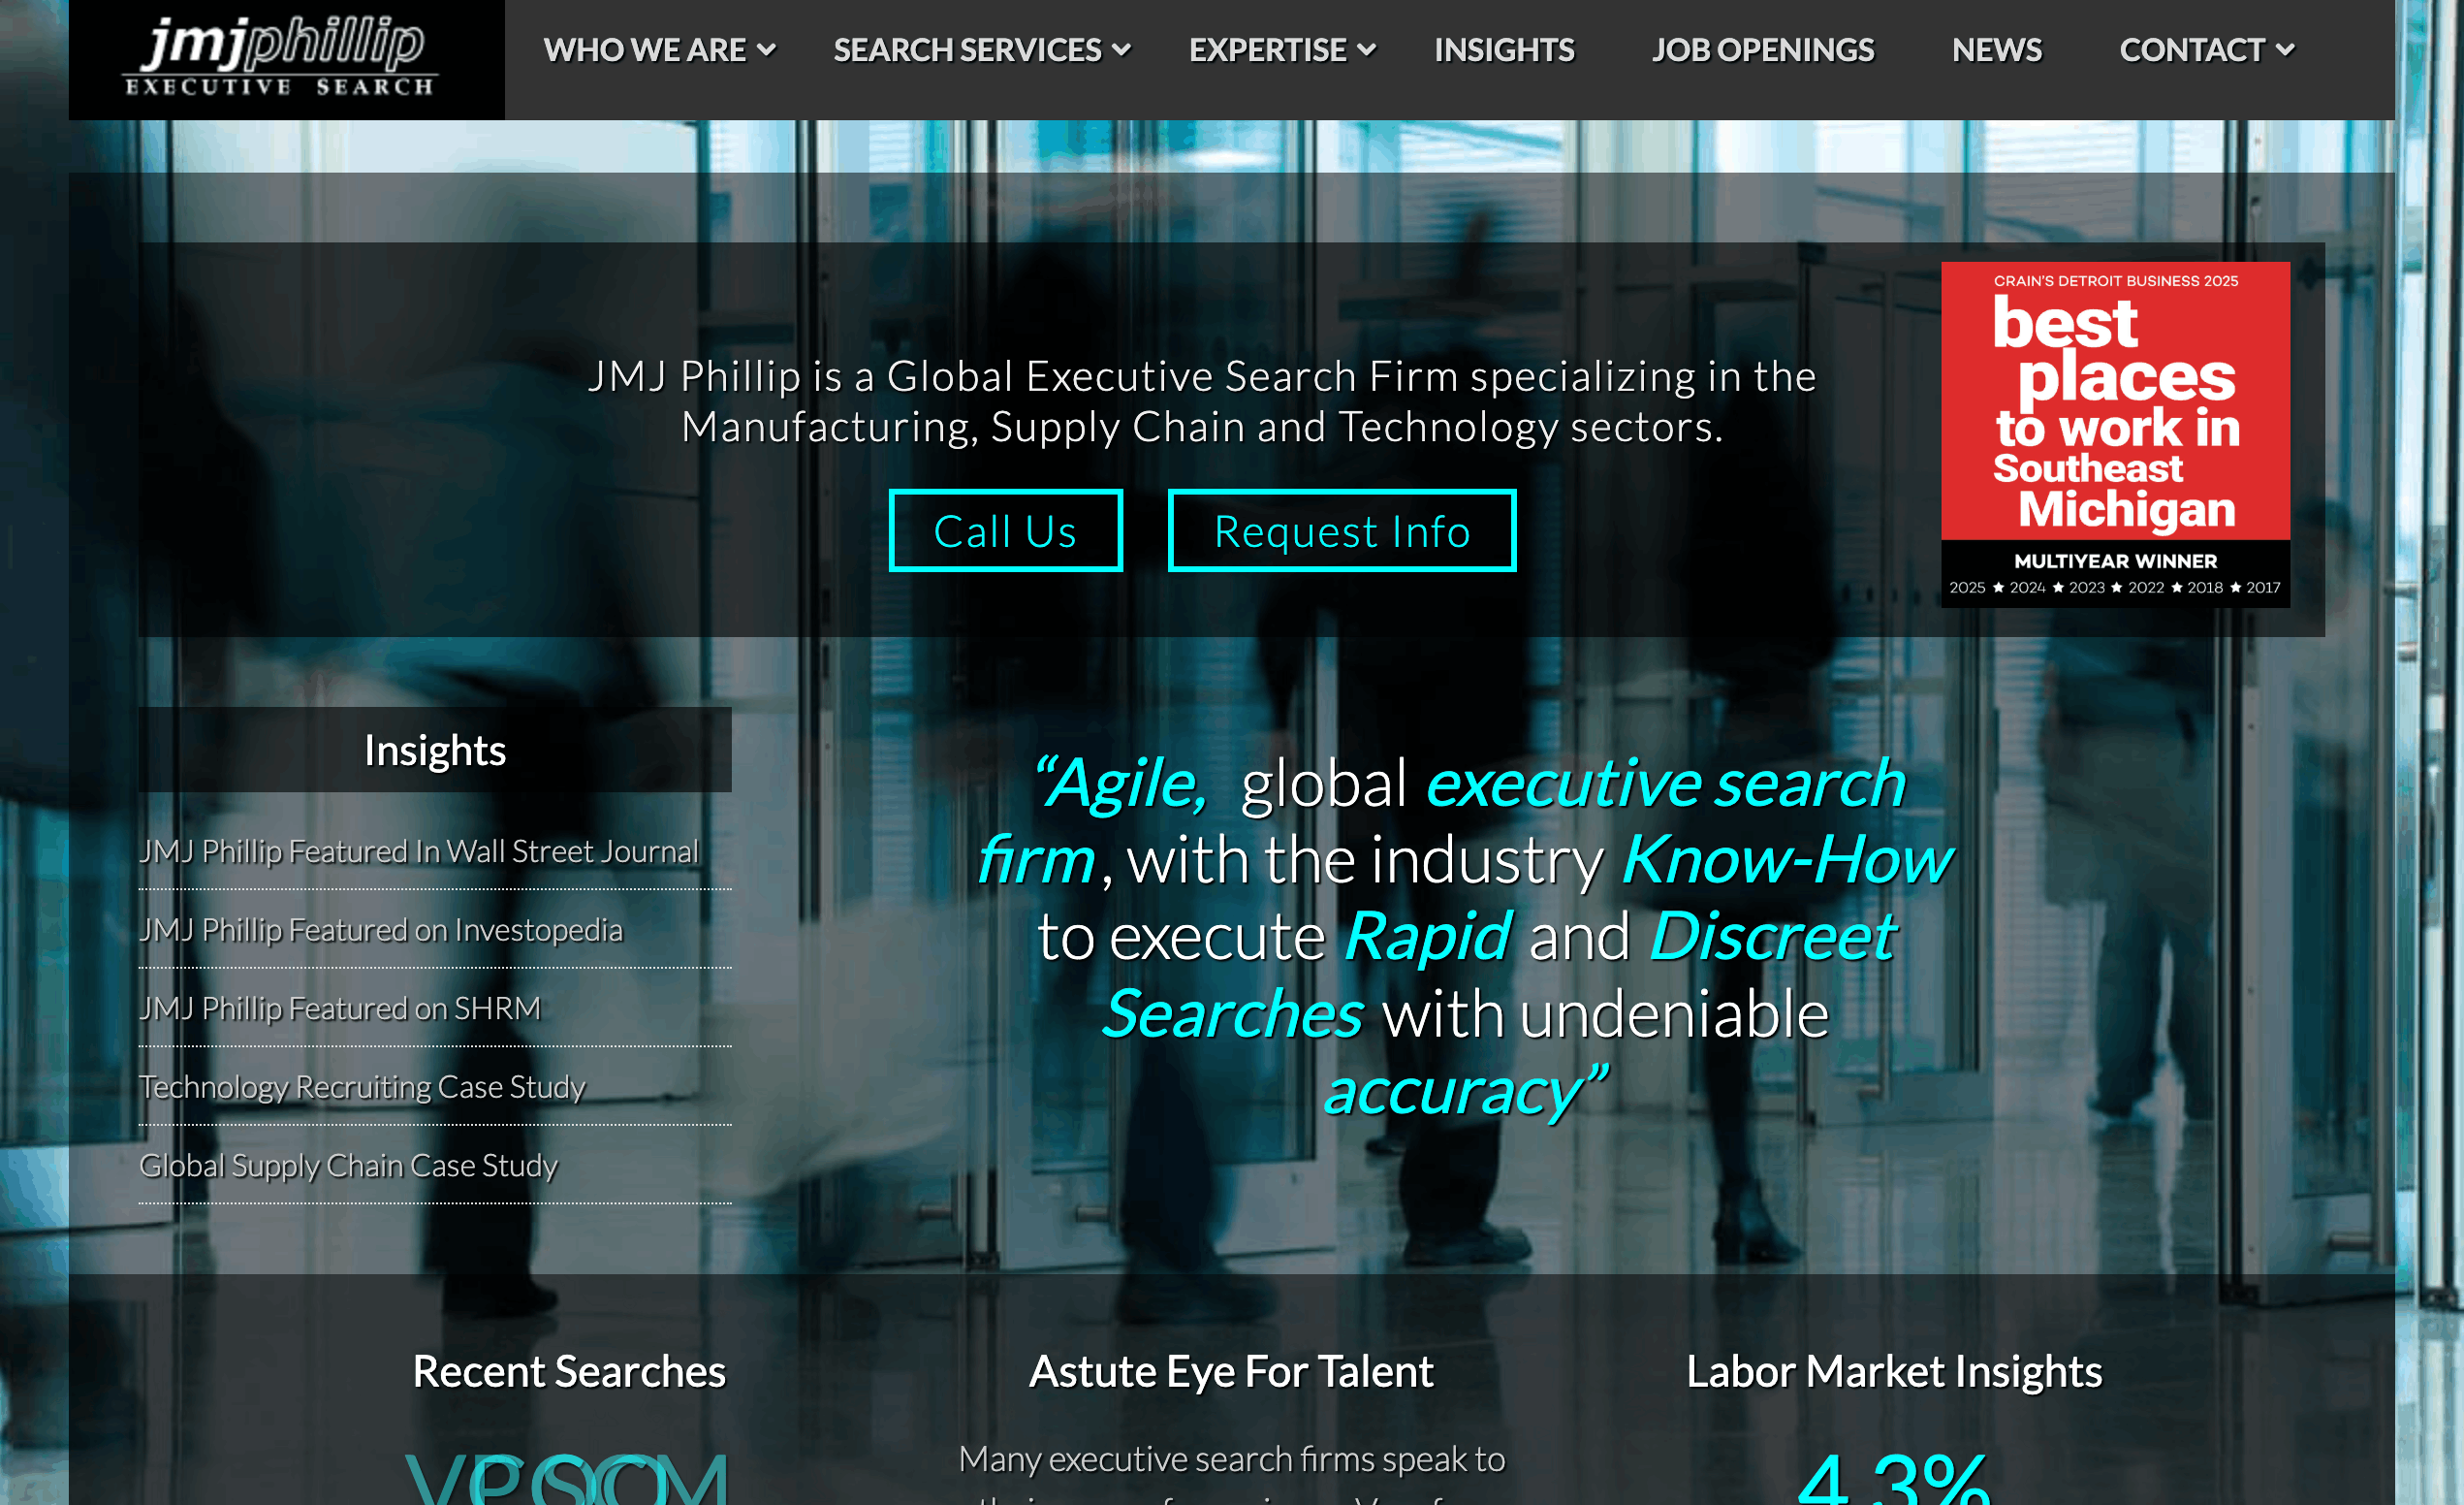
Task: Open the Job Openings page
Action: click(1762, 50)
